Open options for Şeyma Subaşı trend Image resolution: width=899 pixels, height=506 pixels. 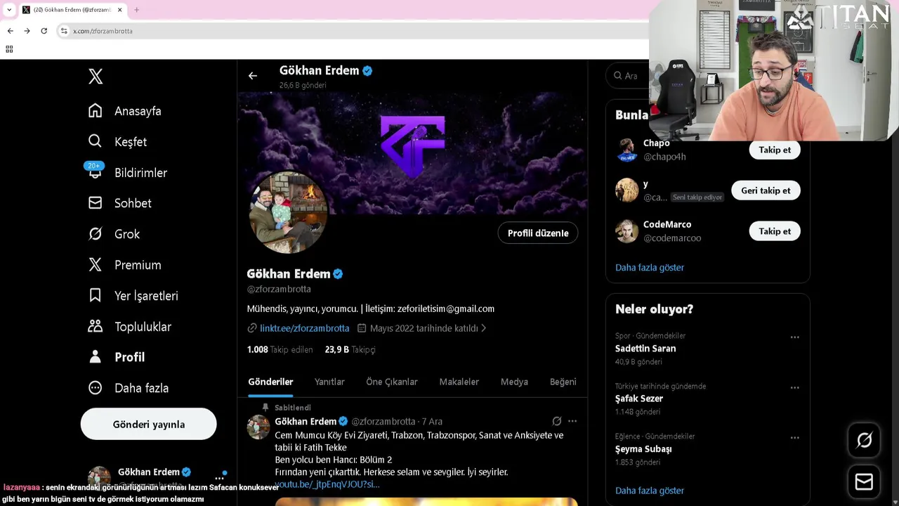pyautogui.click(x=794, y=437)
